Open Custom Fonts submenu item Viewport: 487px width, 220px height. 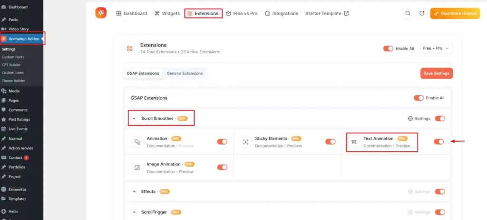click(x=13, y=57)
